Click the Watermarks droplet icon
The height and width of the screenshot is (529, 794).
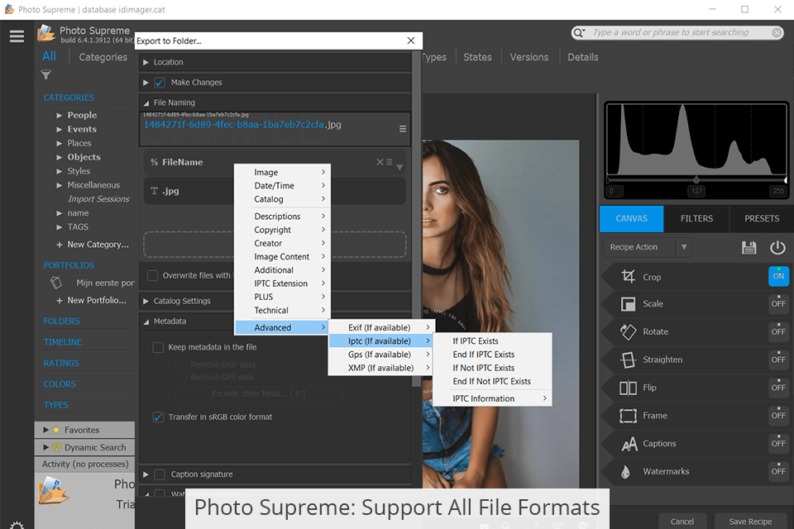coord(626,472)
